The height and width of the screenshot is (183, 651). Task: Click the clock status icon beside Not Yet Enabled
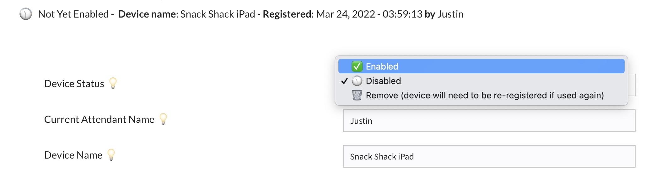(x=26, y=14)
